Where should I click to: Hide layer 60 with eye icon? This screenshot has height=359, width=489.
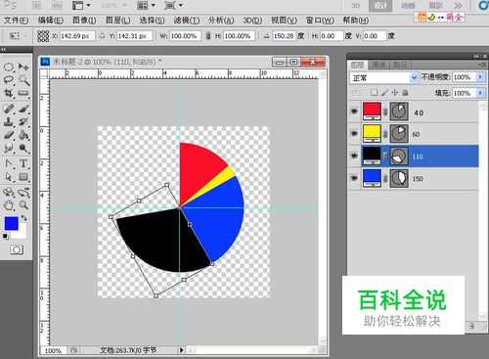354,133
